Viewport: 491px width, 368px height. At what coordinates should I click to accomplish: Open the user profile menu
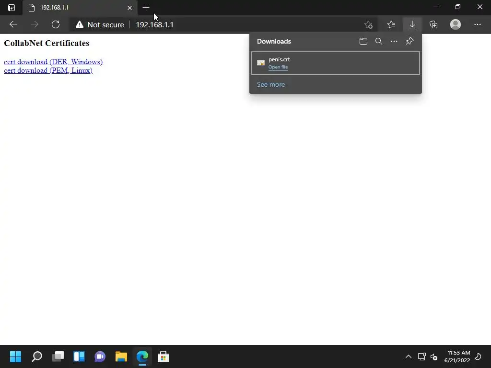pos(456,24)
